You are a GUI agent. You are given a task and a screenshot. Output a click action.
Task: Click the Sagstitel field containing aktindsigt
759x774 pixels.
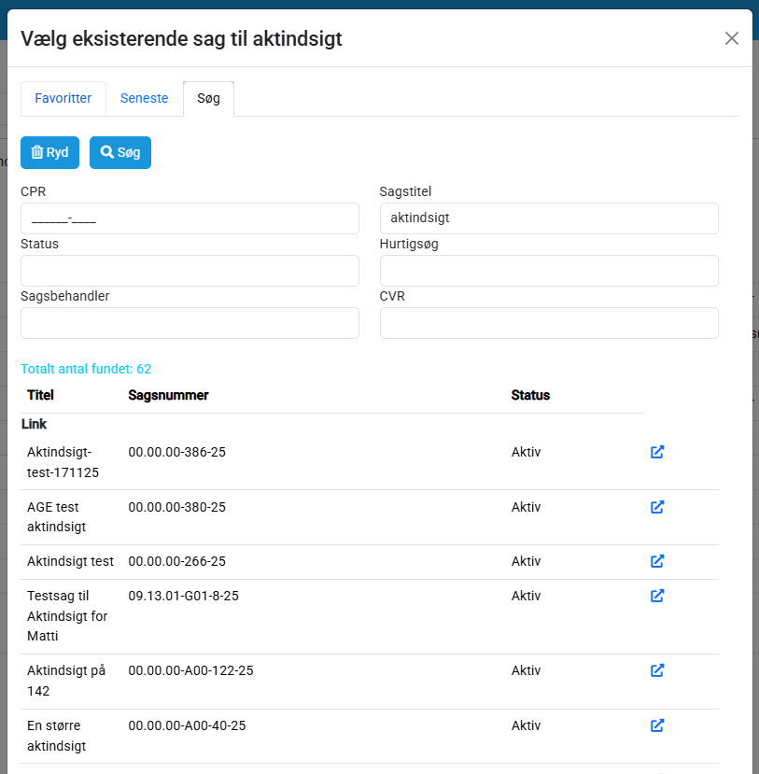click(x=549, y=218)
